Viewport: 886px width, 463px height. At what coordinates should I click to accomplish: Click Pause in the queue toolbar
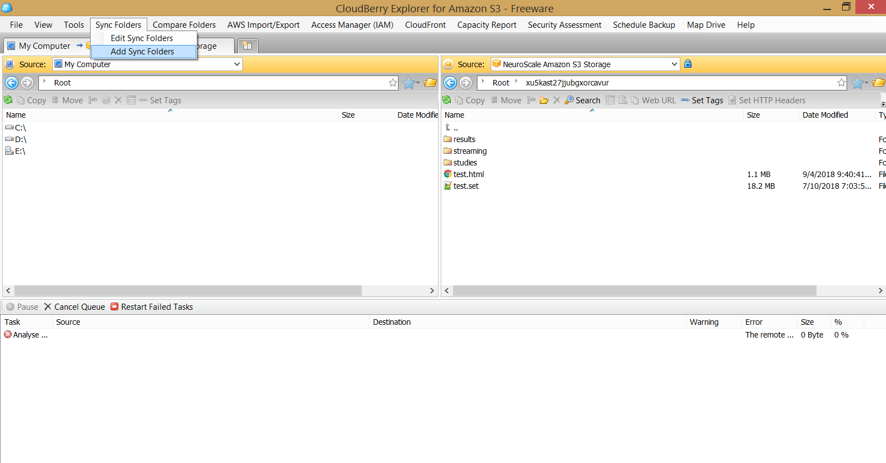pos(22,307)
